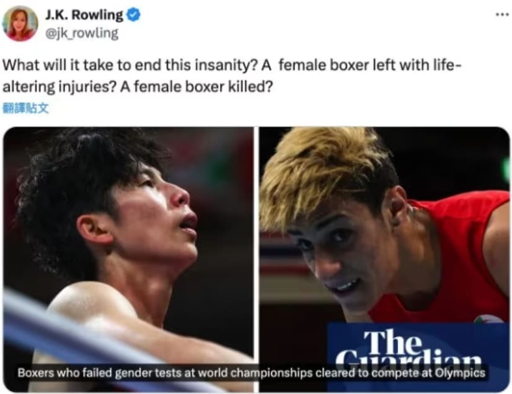Open the dark-haired boxer photo
512x394 pixels.
coord(128,259)
